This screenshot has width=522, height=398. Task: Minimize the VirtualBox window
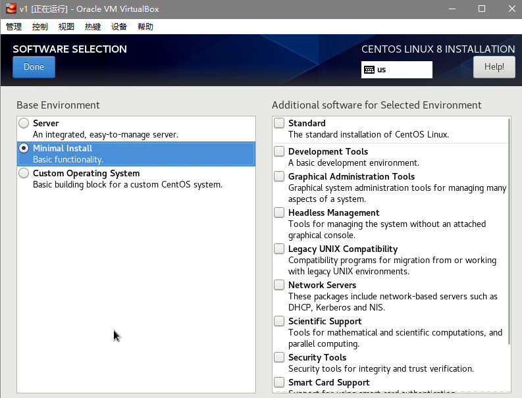coord(452,9)
